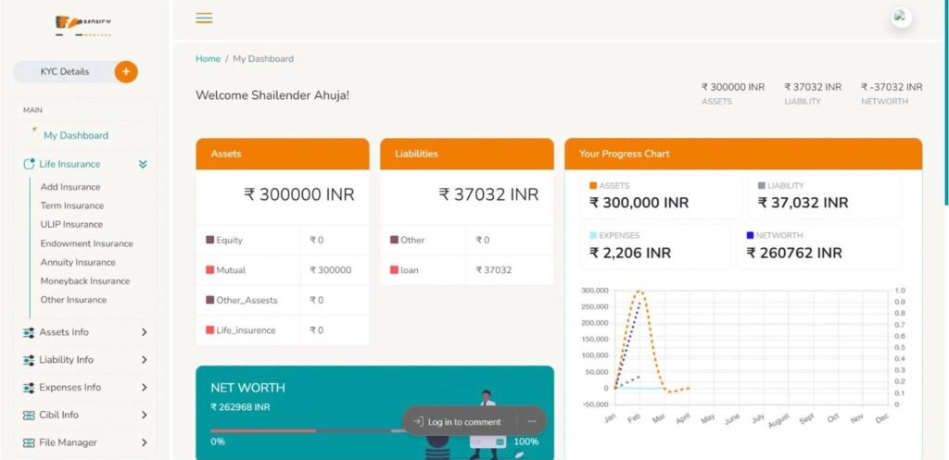Click the Expenses Info slider icon
This screenshot has width=949, height=460.
click(29, 388)
